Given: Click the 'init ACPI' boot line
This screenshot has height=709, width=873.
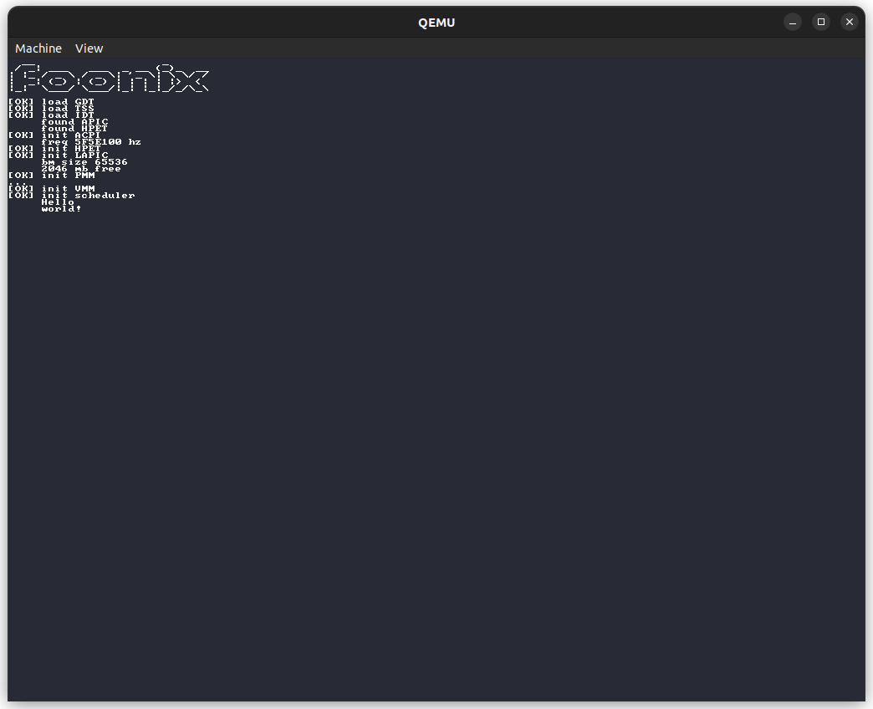Looking at the screenshot, I should [x=71, y=135].
